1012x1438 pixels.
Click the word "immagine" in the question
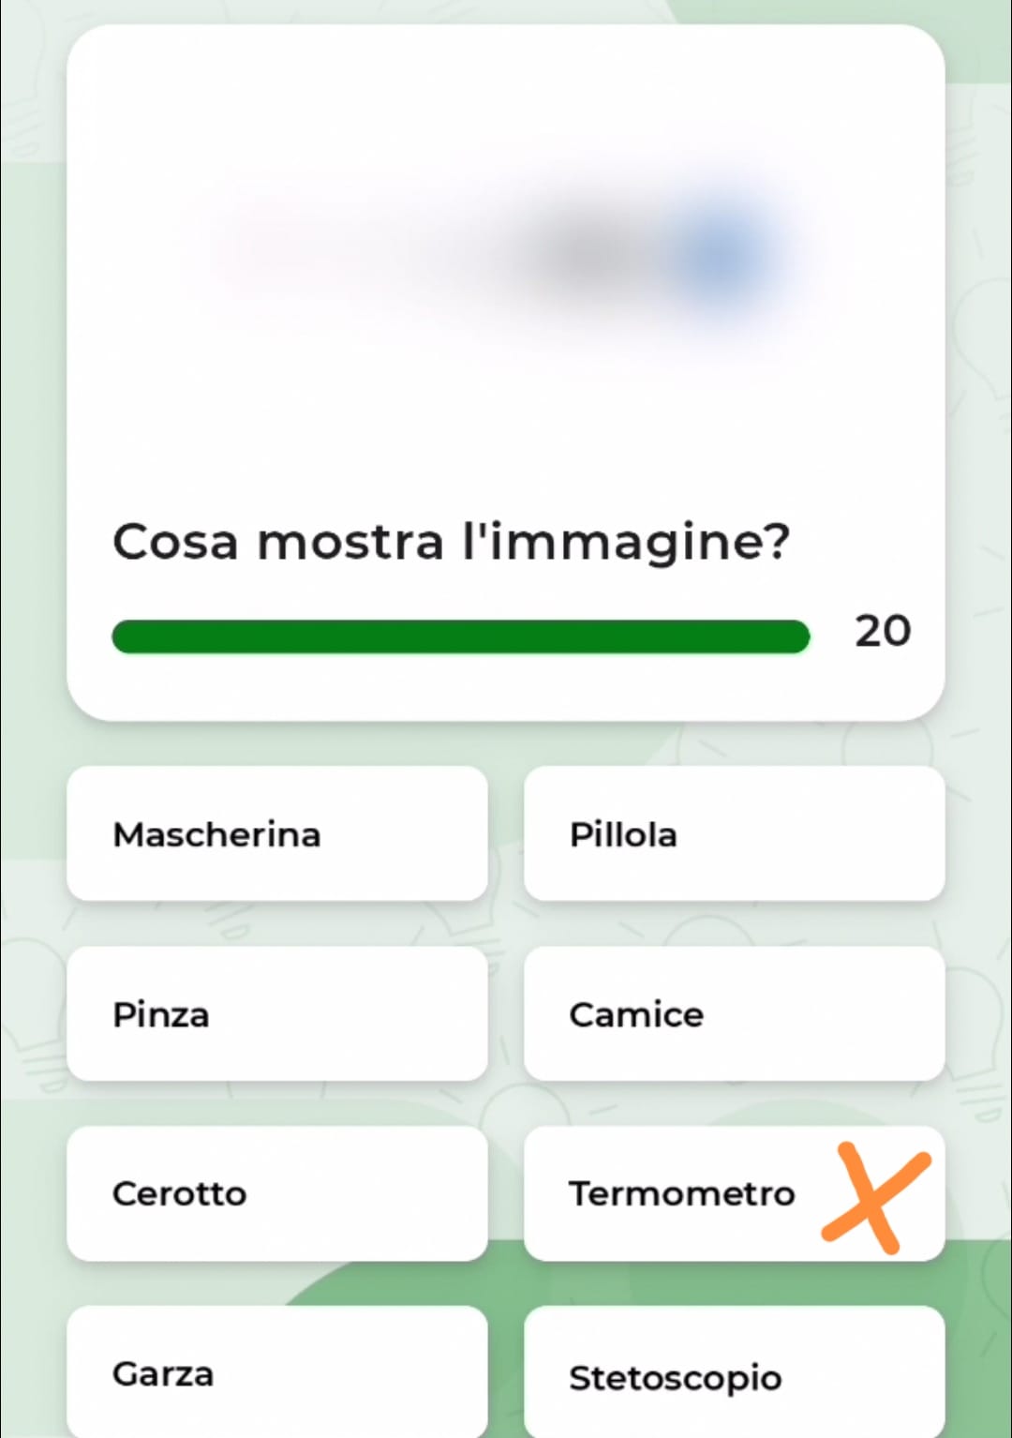[630, 542]
